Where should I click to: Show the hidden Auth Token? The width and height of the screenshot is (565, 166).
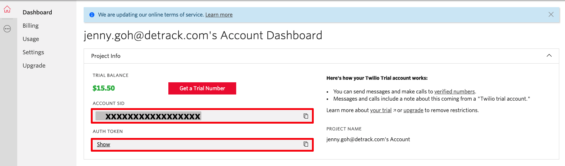pyautogui.click(x=103, y=144)
